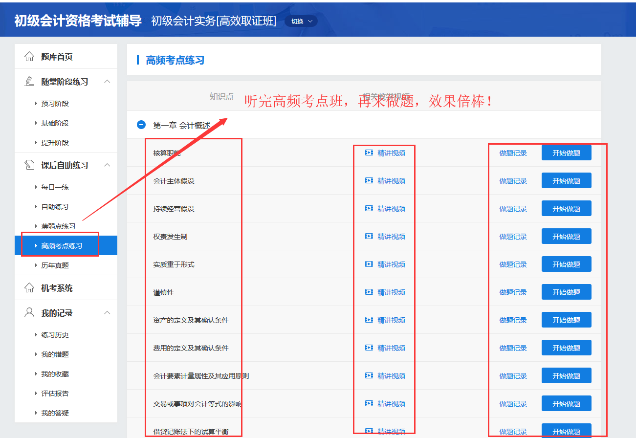Click the pencil icon beside 随堂阶段练习
The width and height of the screenshot is (636, 438).
29,82
